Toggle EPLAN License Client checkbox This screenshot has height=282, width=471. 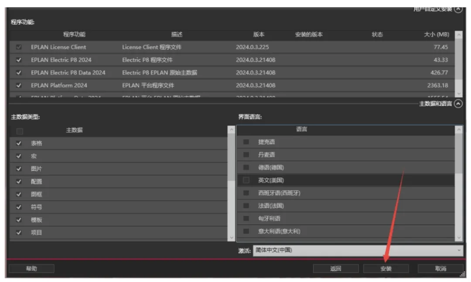click(x=19, y=47)
